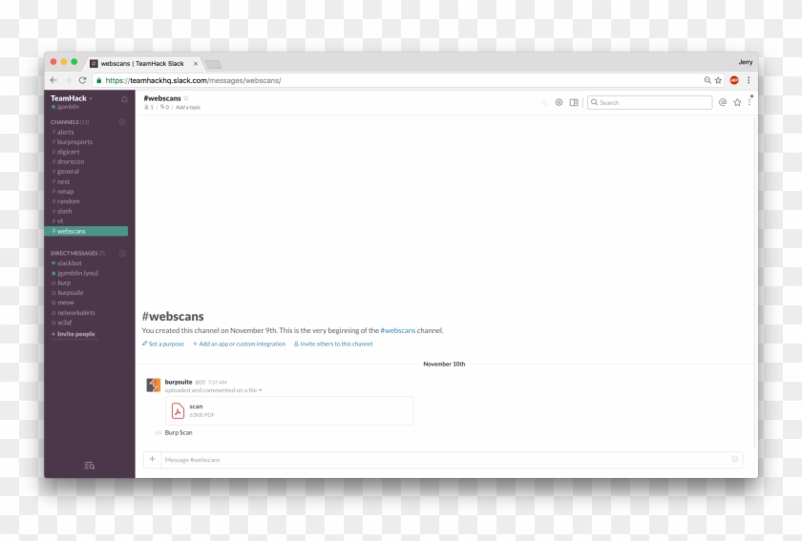Reload the page with the refresh icon

[x=82, y=80]
